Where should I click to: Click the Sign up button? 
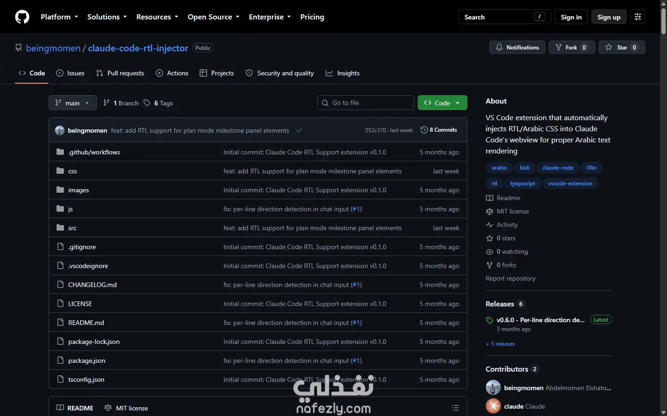(x=609, y=17)
